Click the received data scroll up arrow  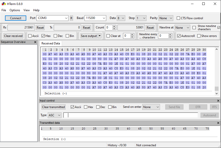click(x=217, y=49)
